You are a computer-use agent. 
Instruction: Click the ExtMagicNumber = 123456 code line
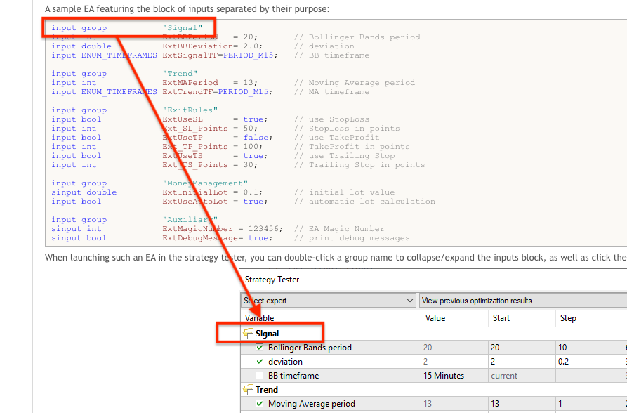tap(223, 229)
